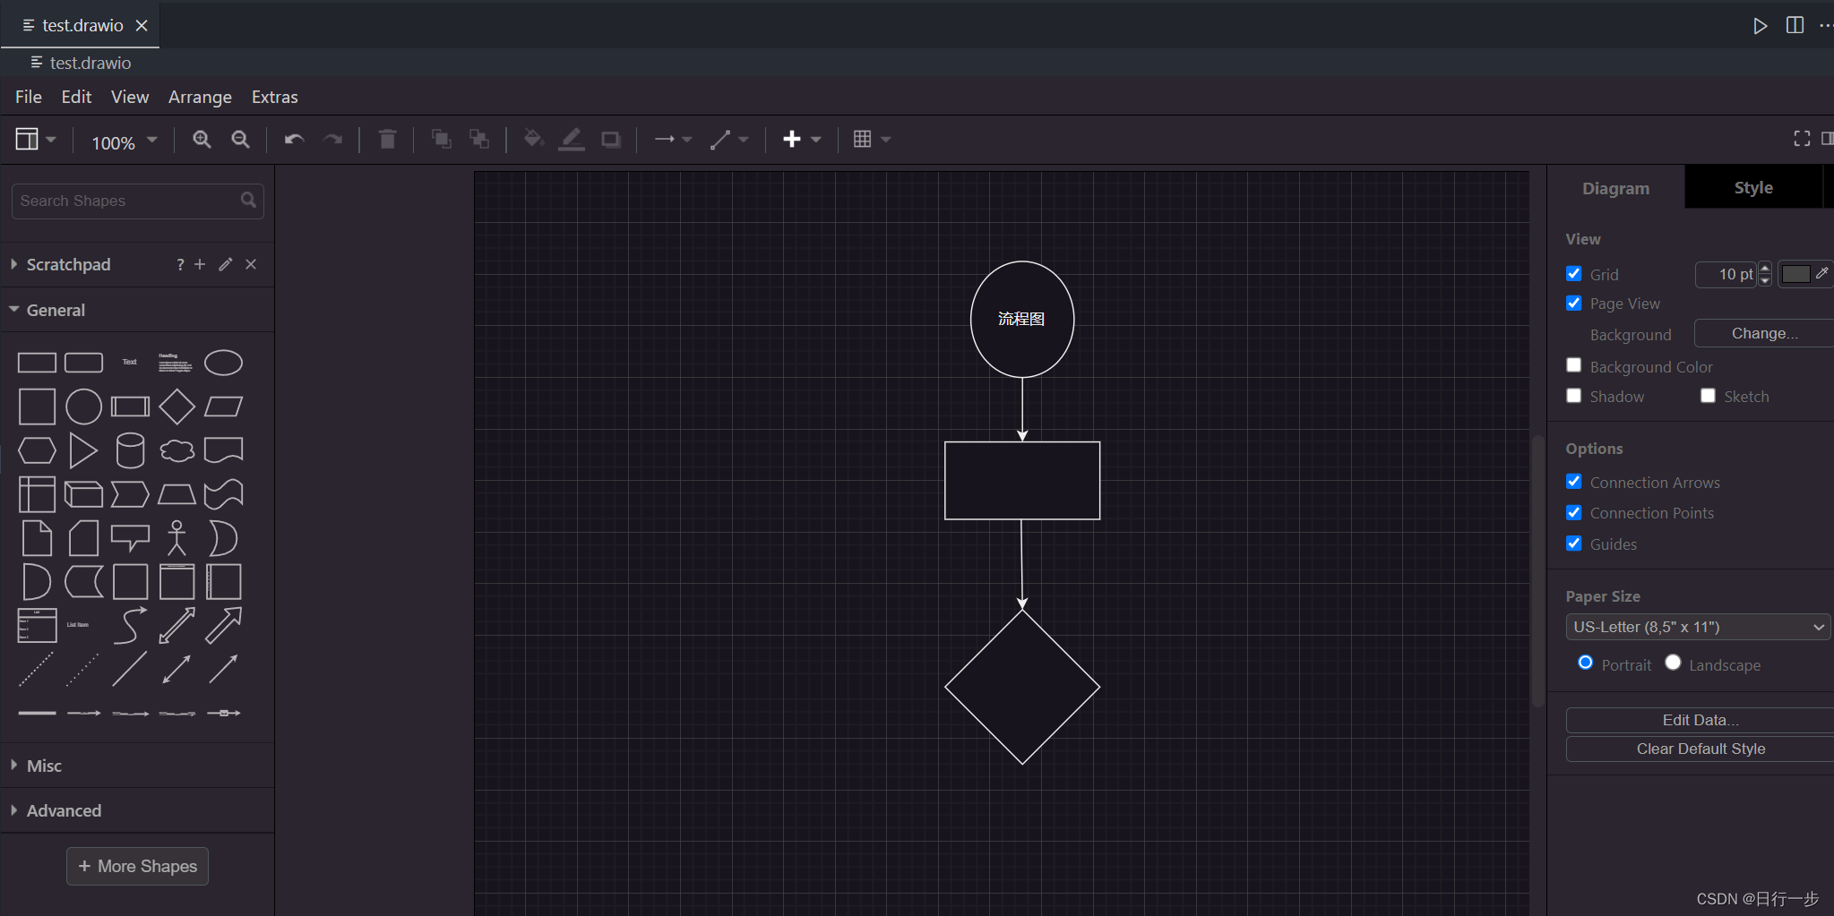Viewport: 1834px width, 916px height.
Task: Select the diamond shape in General palette
Action: click(x=177, y=407)
